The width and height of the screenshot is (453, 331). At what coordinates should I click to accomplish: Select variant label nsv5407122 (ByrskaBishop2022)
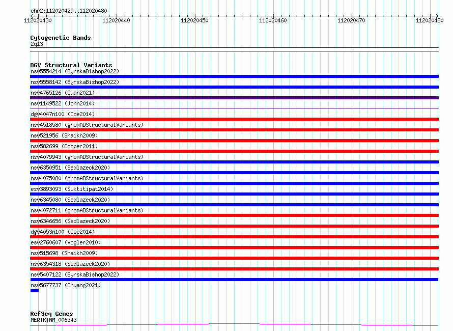[75, 274]
